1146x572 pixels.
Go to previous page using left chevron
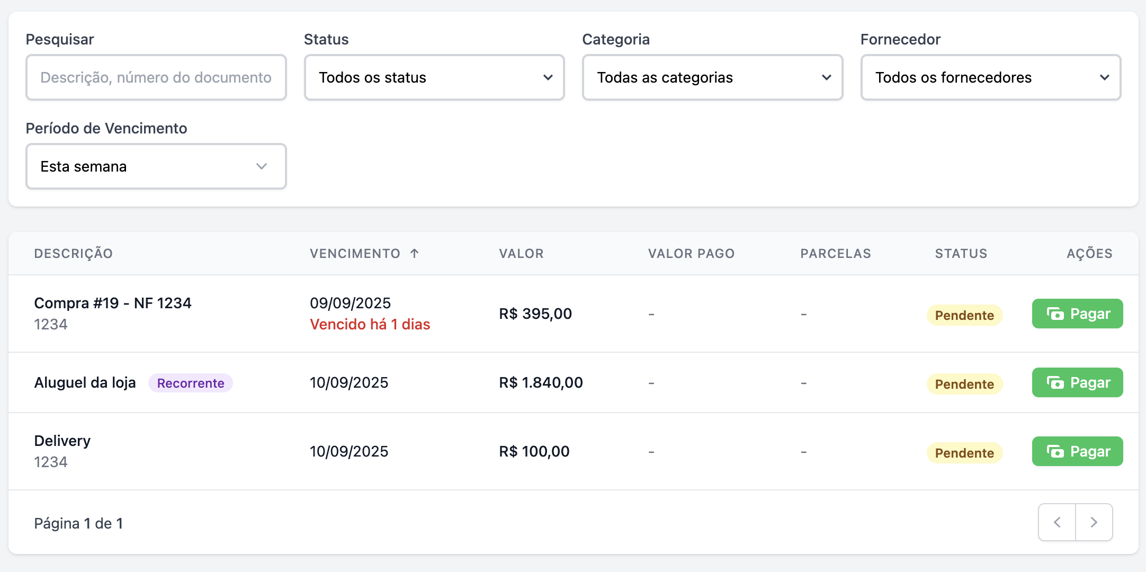[x=1057, y=523]
